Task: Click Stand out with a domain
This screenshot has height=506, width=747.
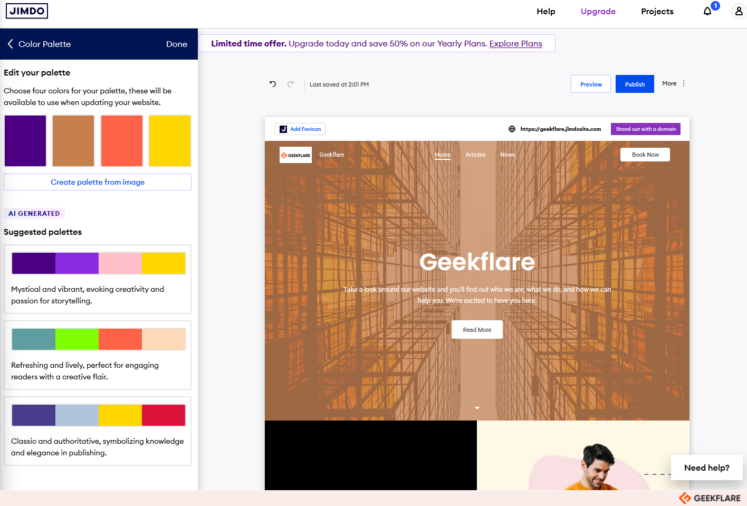Action: point(646,129)
